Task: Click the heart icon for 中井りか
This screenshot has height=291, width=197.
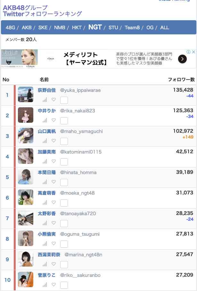Action: (x=54, y=120)
